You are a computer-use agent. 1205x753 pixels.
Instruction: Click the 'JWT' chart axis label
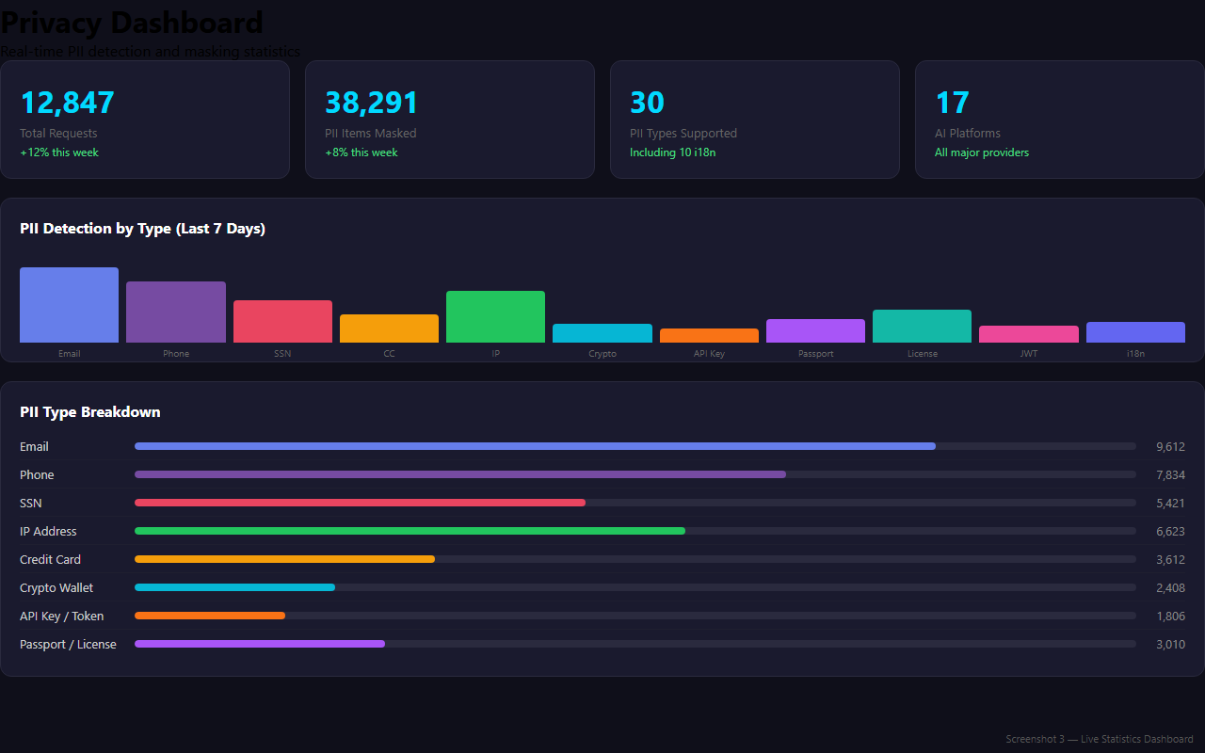1029,354
